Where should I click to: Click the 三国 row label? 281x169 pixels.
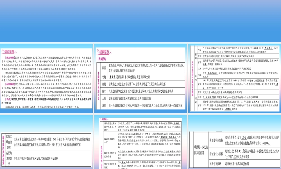(x=200, y=69)
